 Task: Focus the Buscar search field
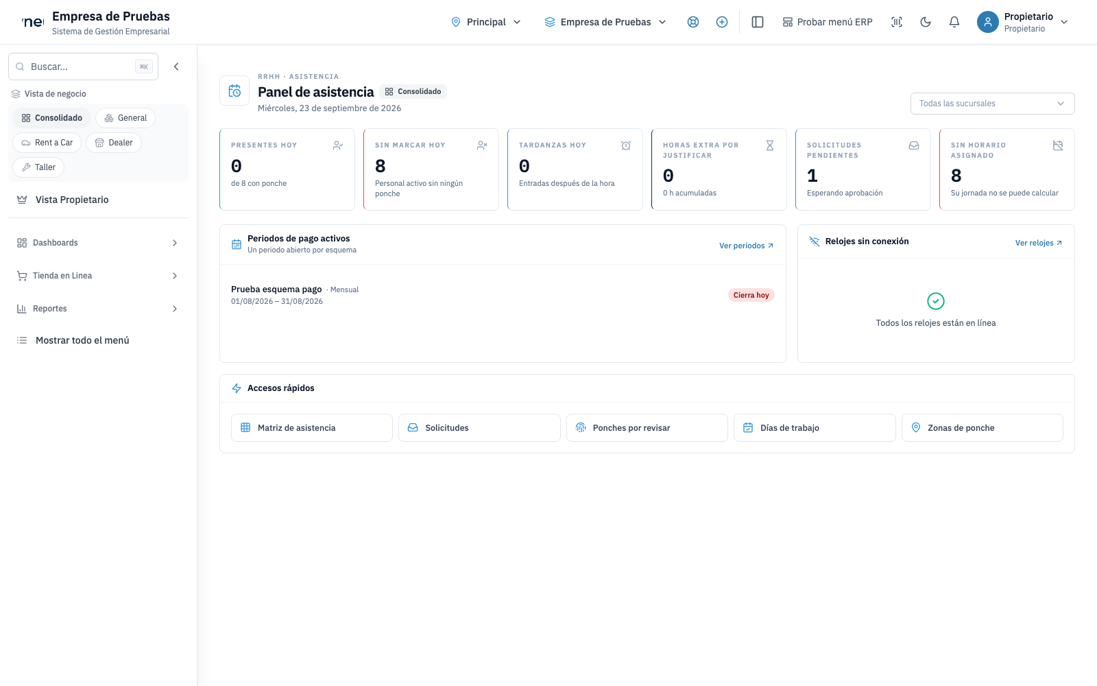pyautogui.click(x=83, y=67)
